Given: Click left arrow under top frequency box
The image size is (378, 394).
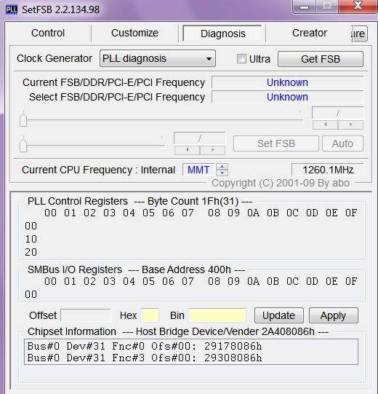Looking at the screenshot, I should click(326, 125).
